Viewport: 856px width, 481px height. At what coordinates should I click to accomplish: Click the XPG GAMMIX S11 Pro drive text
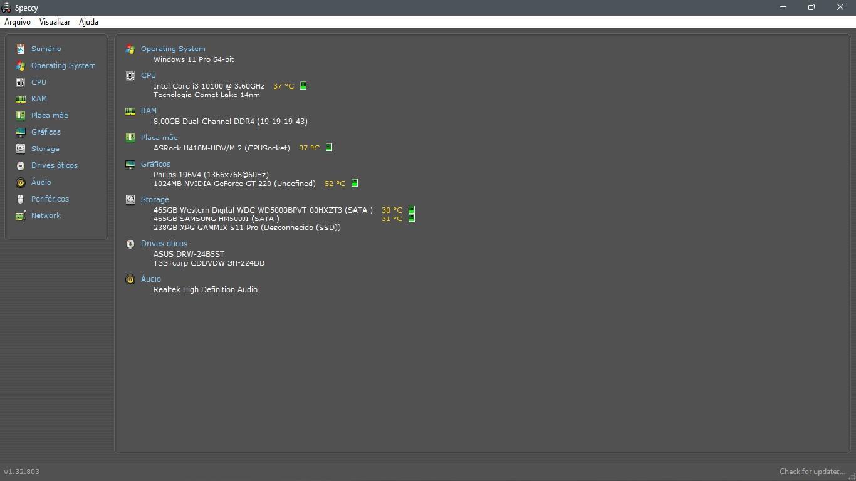point(247,227)
